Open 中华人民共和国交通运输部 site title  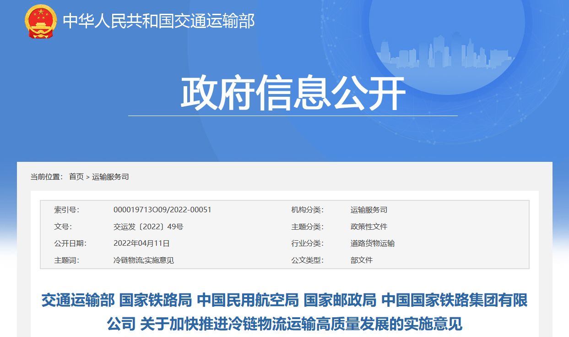(x=158, y=21)
